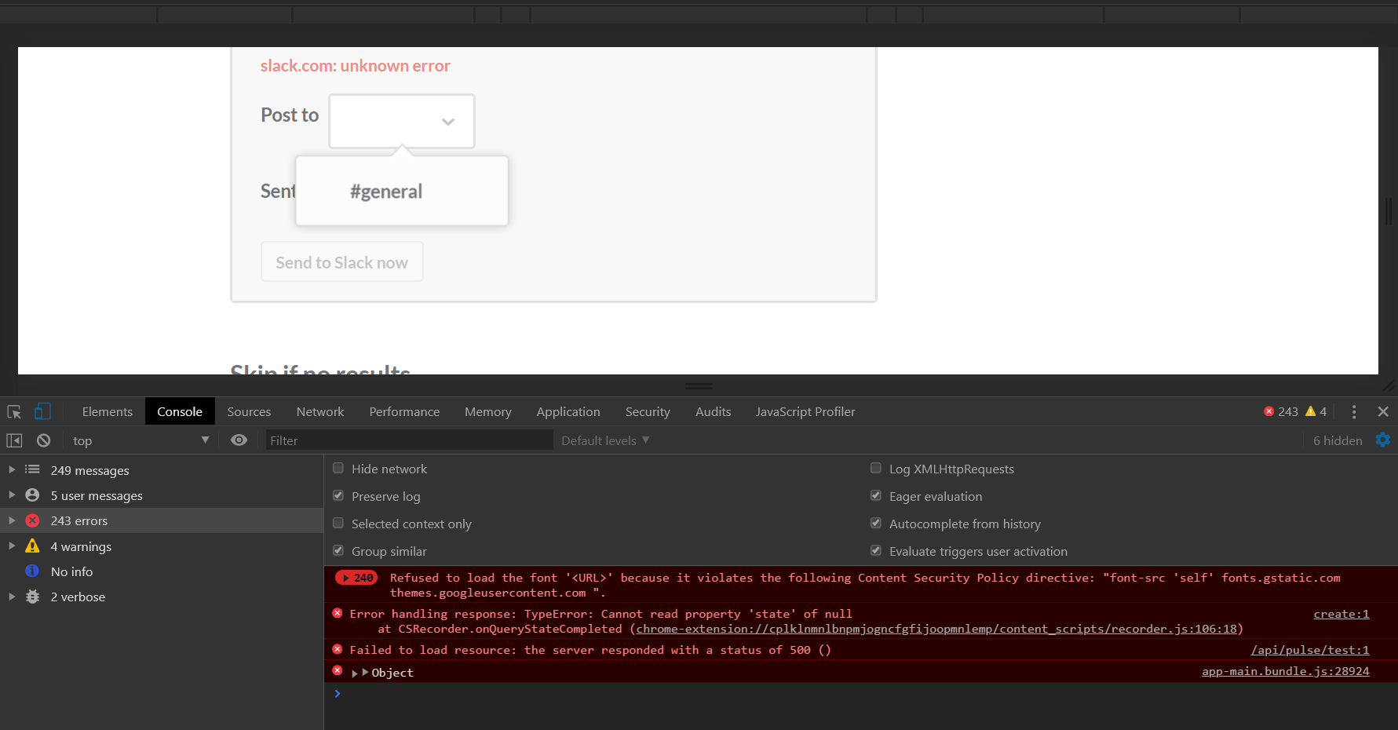
Task: Click the console prompt input line
Action: click(860, 694)
